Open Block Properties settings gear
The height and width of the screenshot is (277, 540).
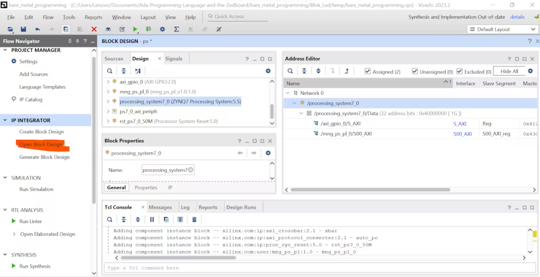click(x=268, y=153)
